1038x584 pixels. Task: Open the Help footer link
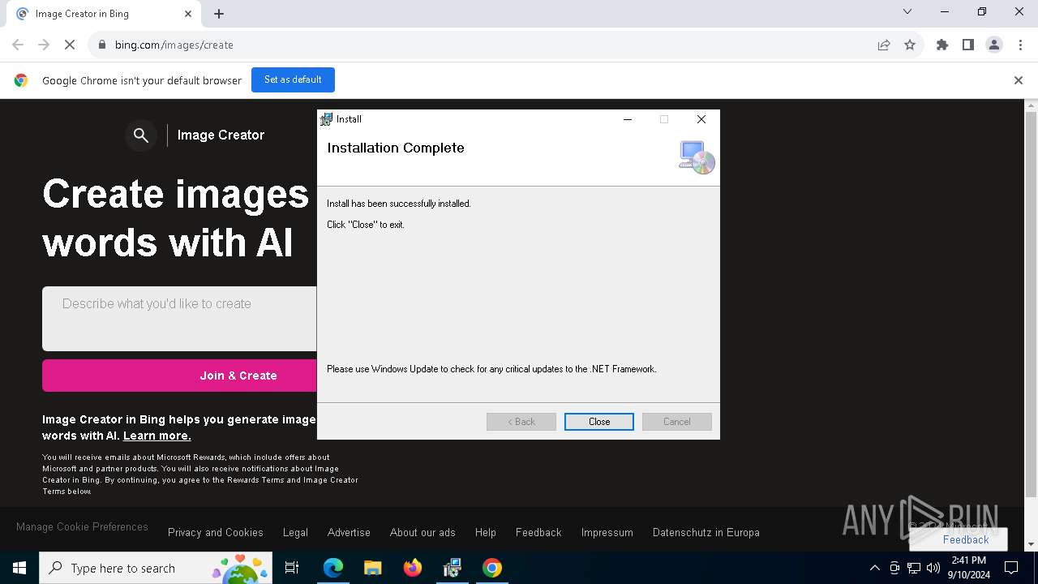point(486,533)
